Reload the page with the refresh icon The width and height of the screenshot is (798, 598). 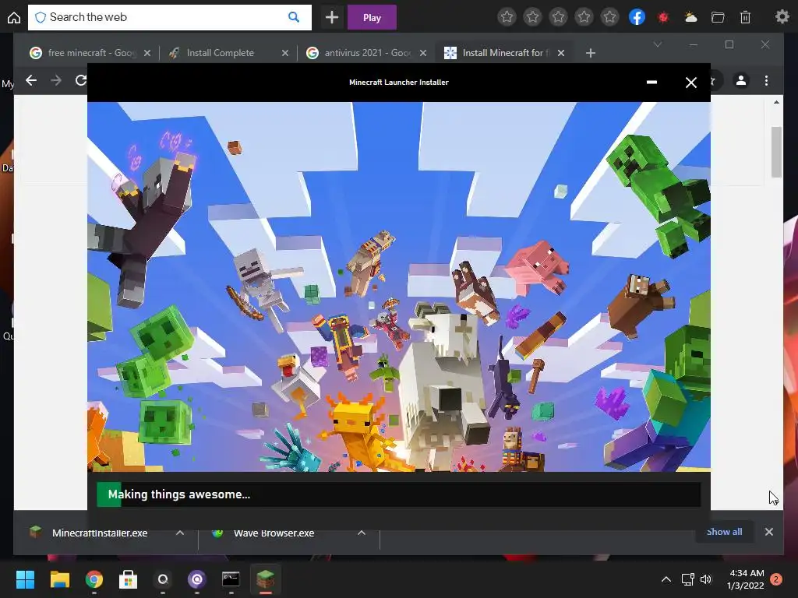[81, 80]
